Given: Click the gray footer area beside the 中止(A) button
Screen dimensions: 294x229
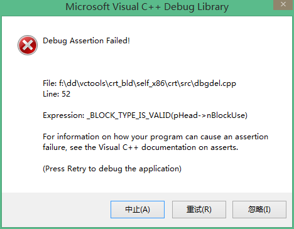Looking at the screenshot, I should click(x=57, y=210).
